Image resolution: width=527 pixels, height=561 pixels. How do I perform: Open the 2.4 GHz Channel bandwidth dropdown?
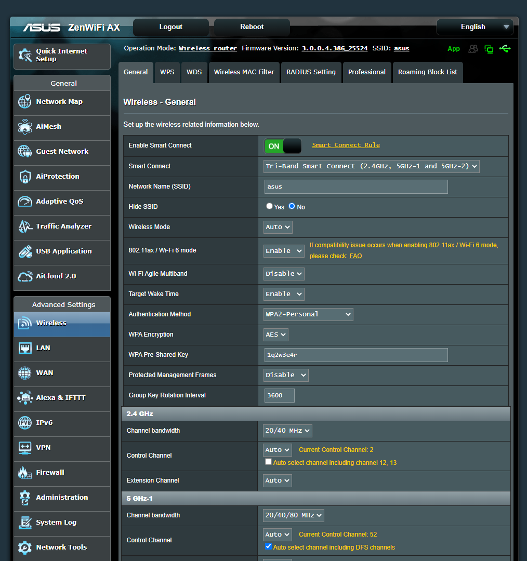(x=287, y=431)
